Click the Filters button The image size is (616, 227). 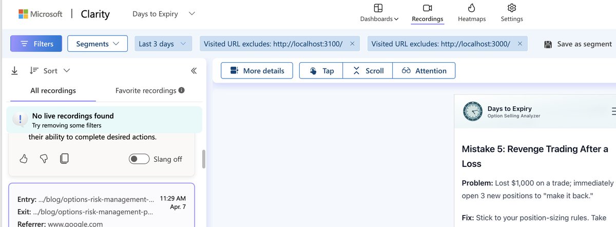click(x=36, y=44)
